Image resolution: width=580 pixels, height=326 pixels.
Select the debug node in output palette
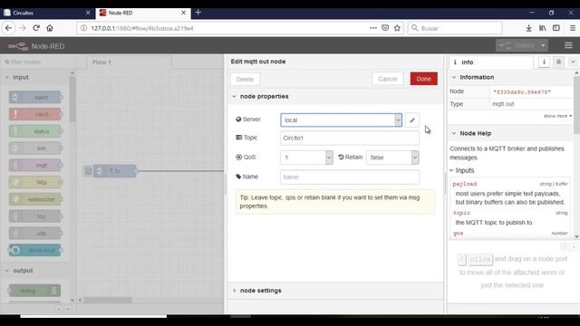pos(34,291)
